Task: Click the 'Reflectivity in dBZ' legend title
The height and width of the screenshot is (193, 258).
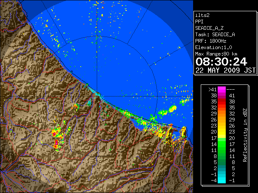Action: 245,135
